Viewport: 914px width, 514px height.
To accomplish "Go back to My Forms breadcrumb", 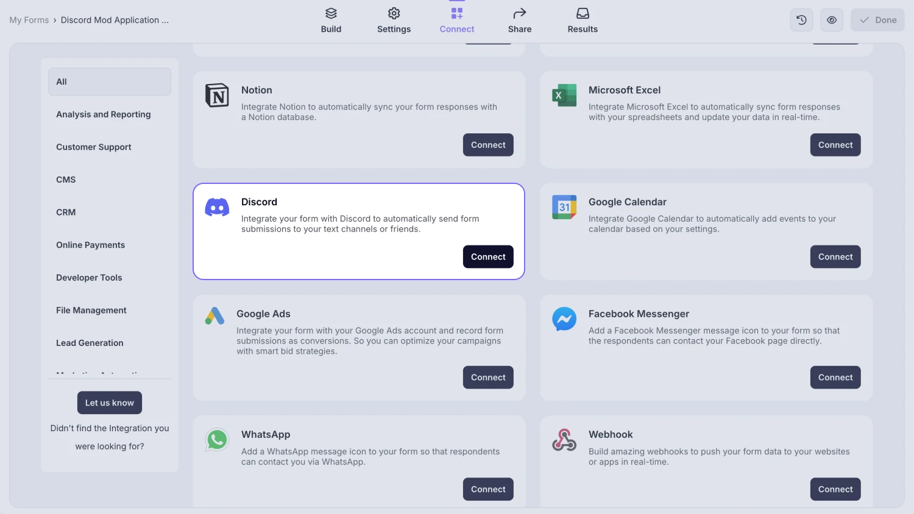I will pyautogui.click(x=29, y=19).
